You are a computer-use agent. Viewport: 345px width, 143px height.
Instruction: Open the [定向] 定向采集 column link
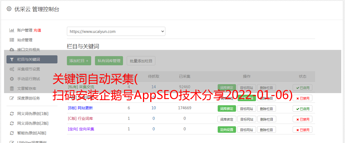[81, 129]
